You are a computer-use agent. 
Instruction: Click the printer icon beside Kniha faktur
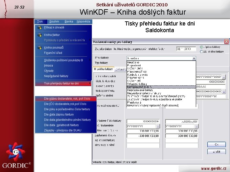(x=40, y=35)
